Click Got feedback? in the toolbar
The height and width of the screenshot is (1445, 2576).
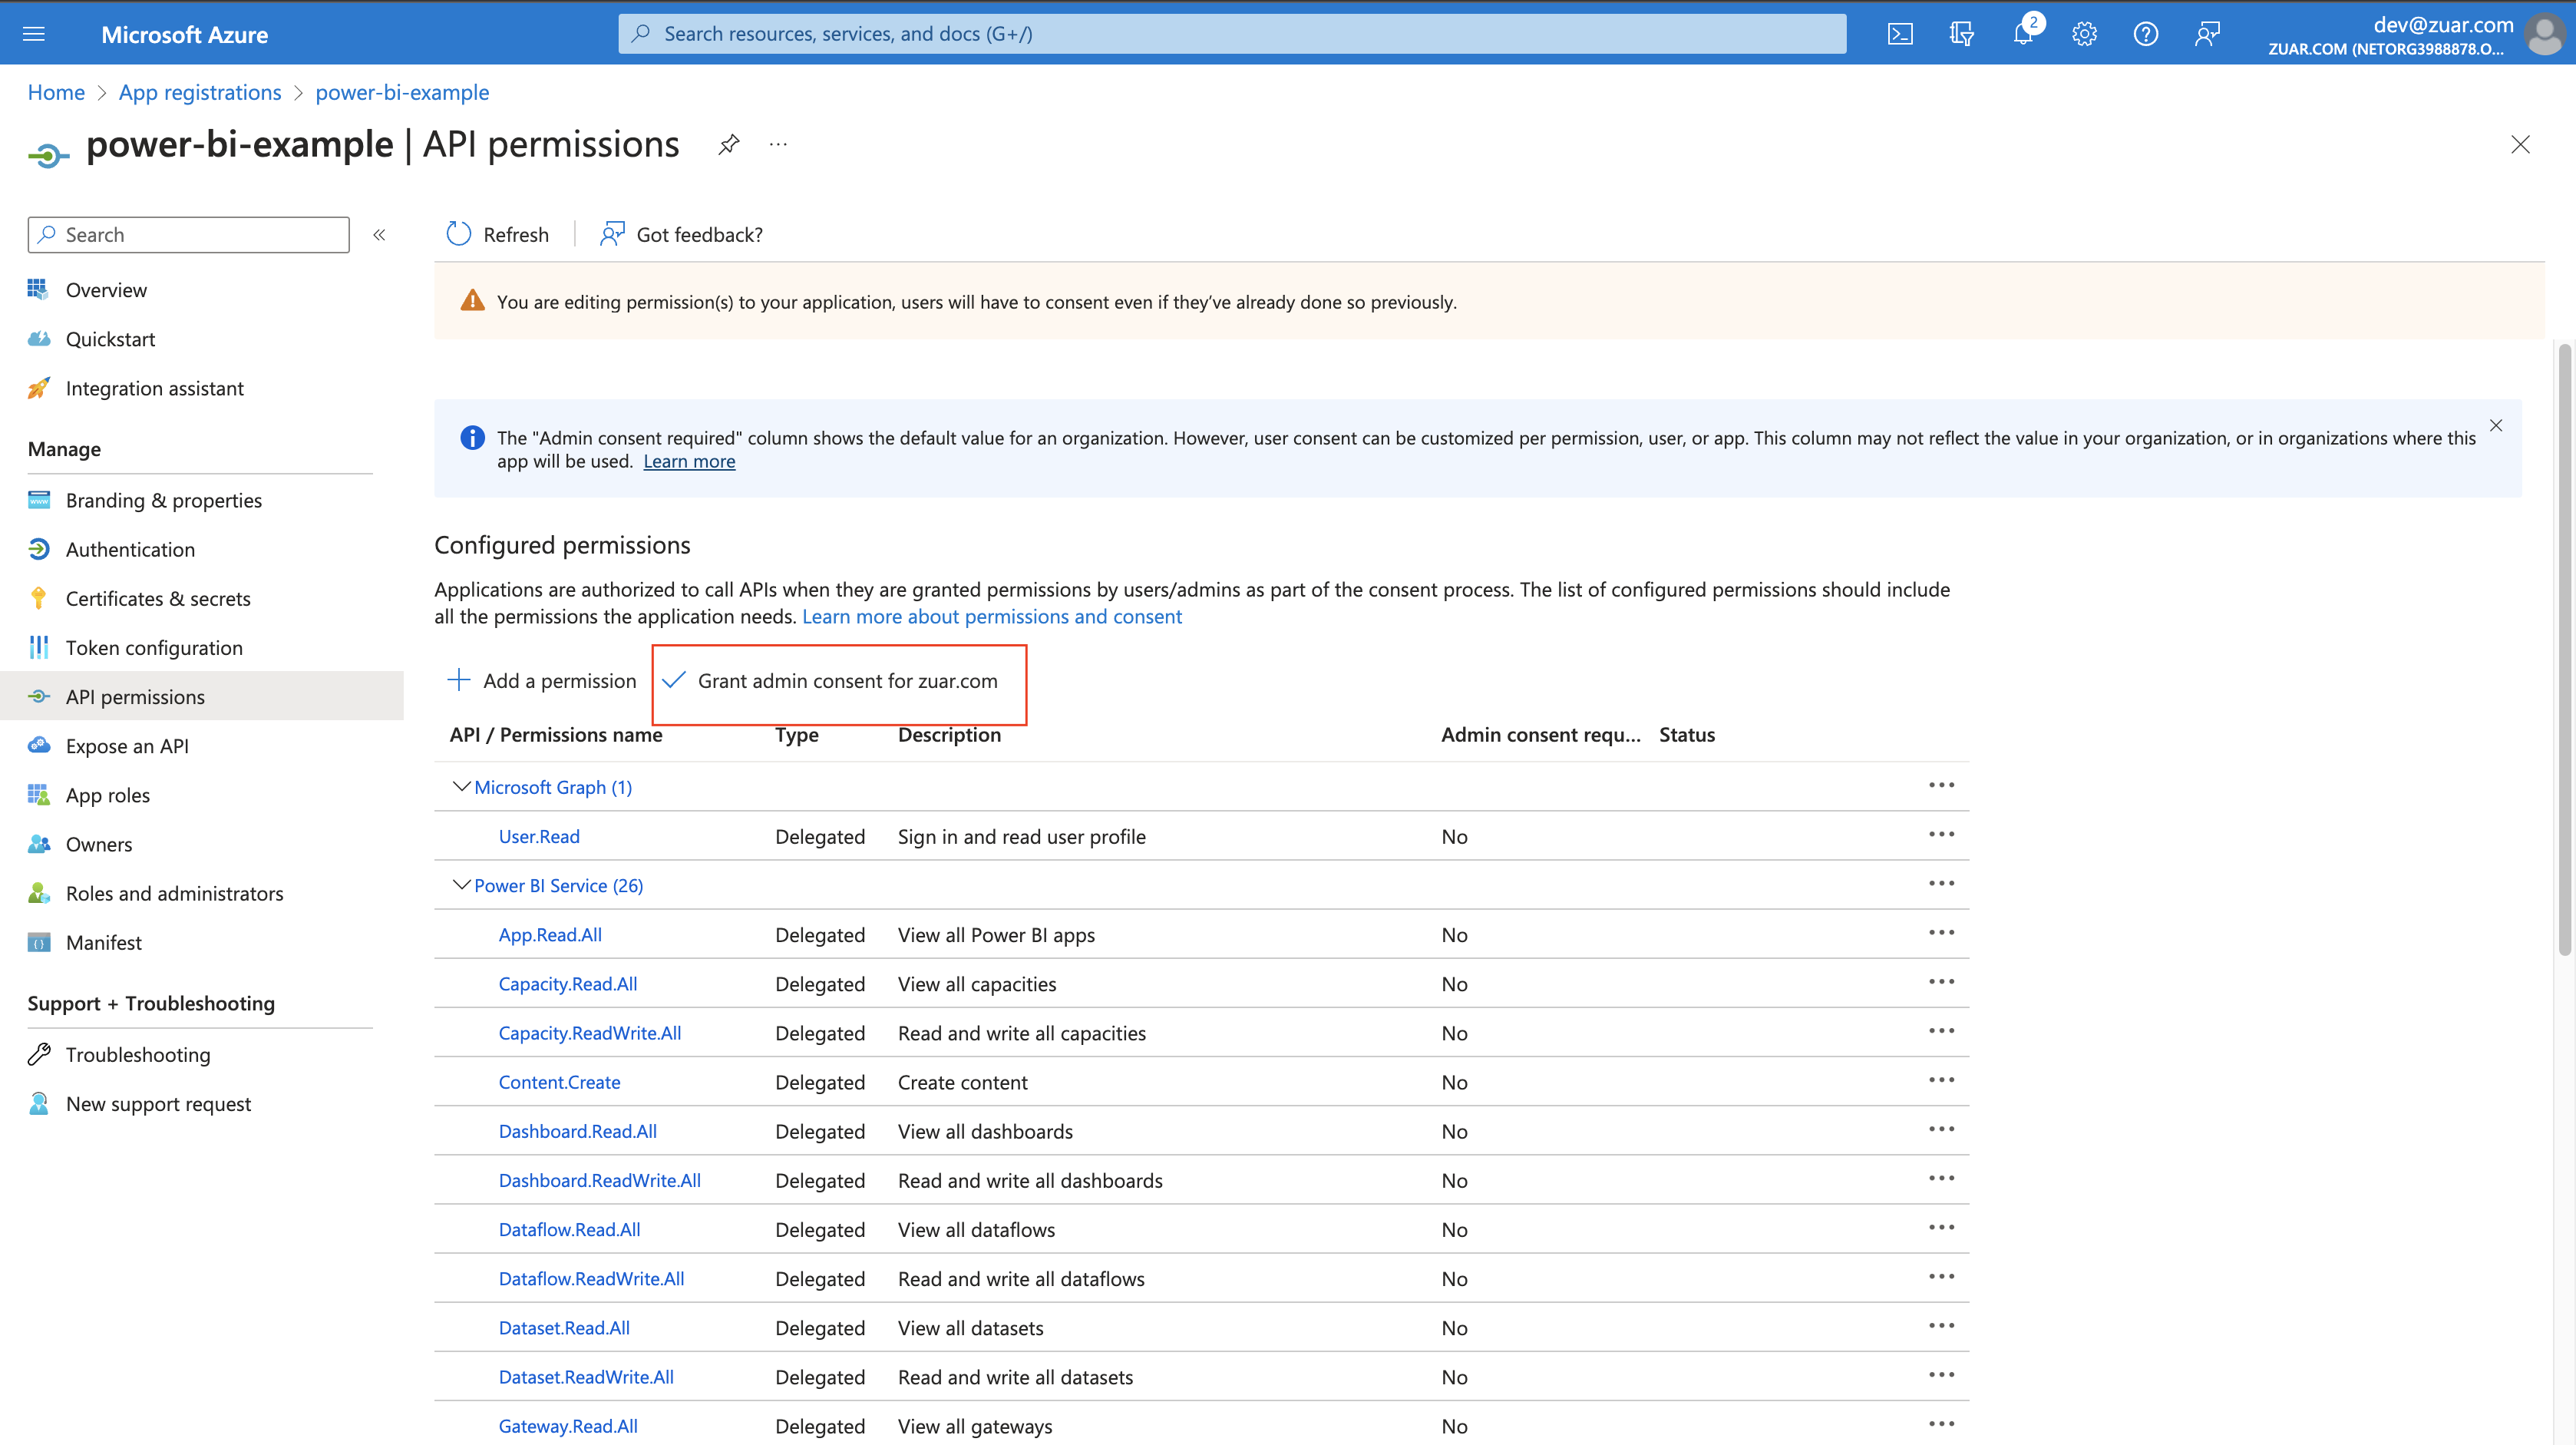681,234
